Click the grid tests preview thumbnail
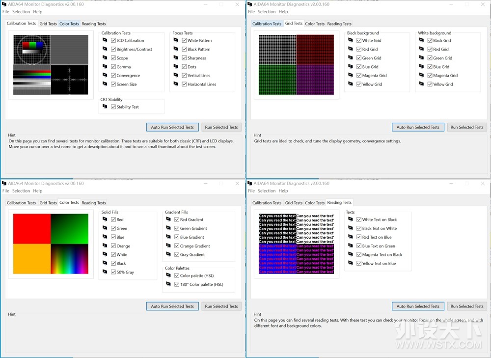This screenshot has width=491, height=358. 296,64
